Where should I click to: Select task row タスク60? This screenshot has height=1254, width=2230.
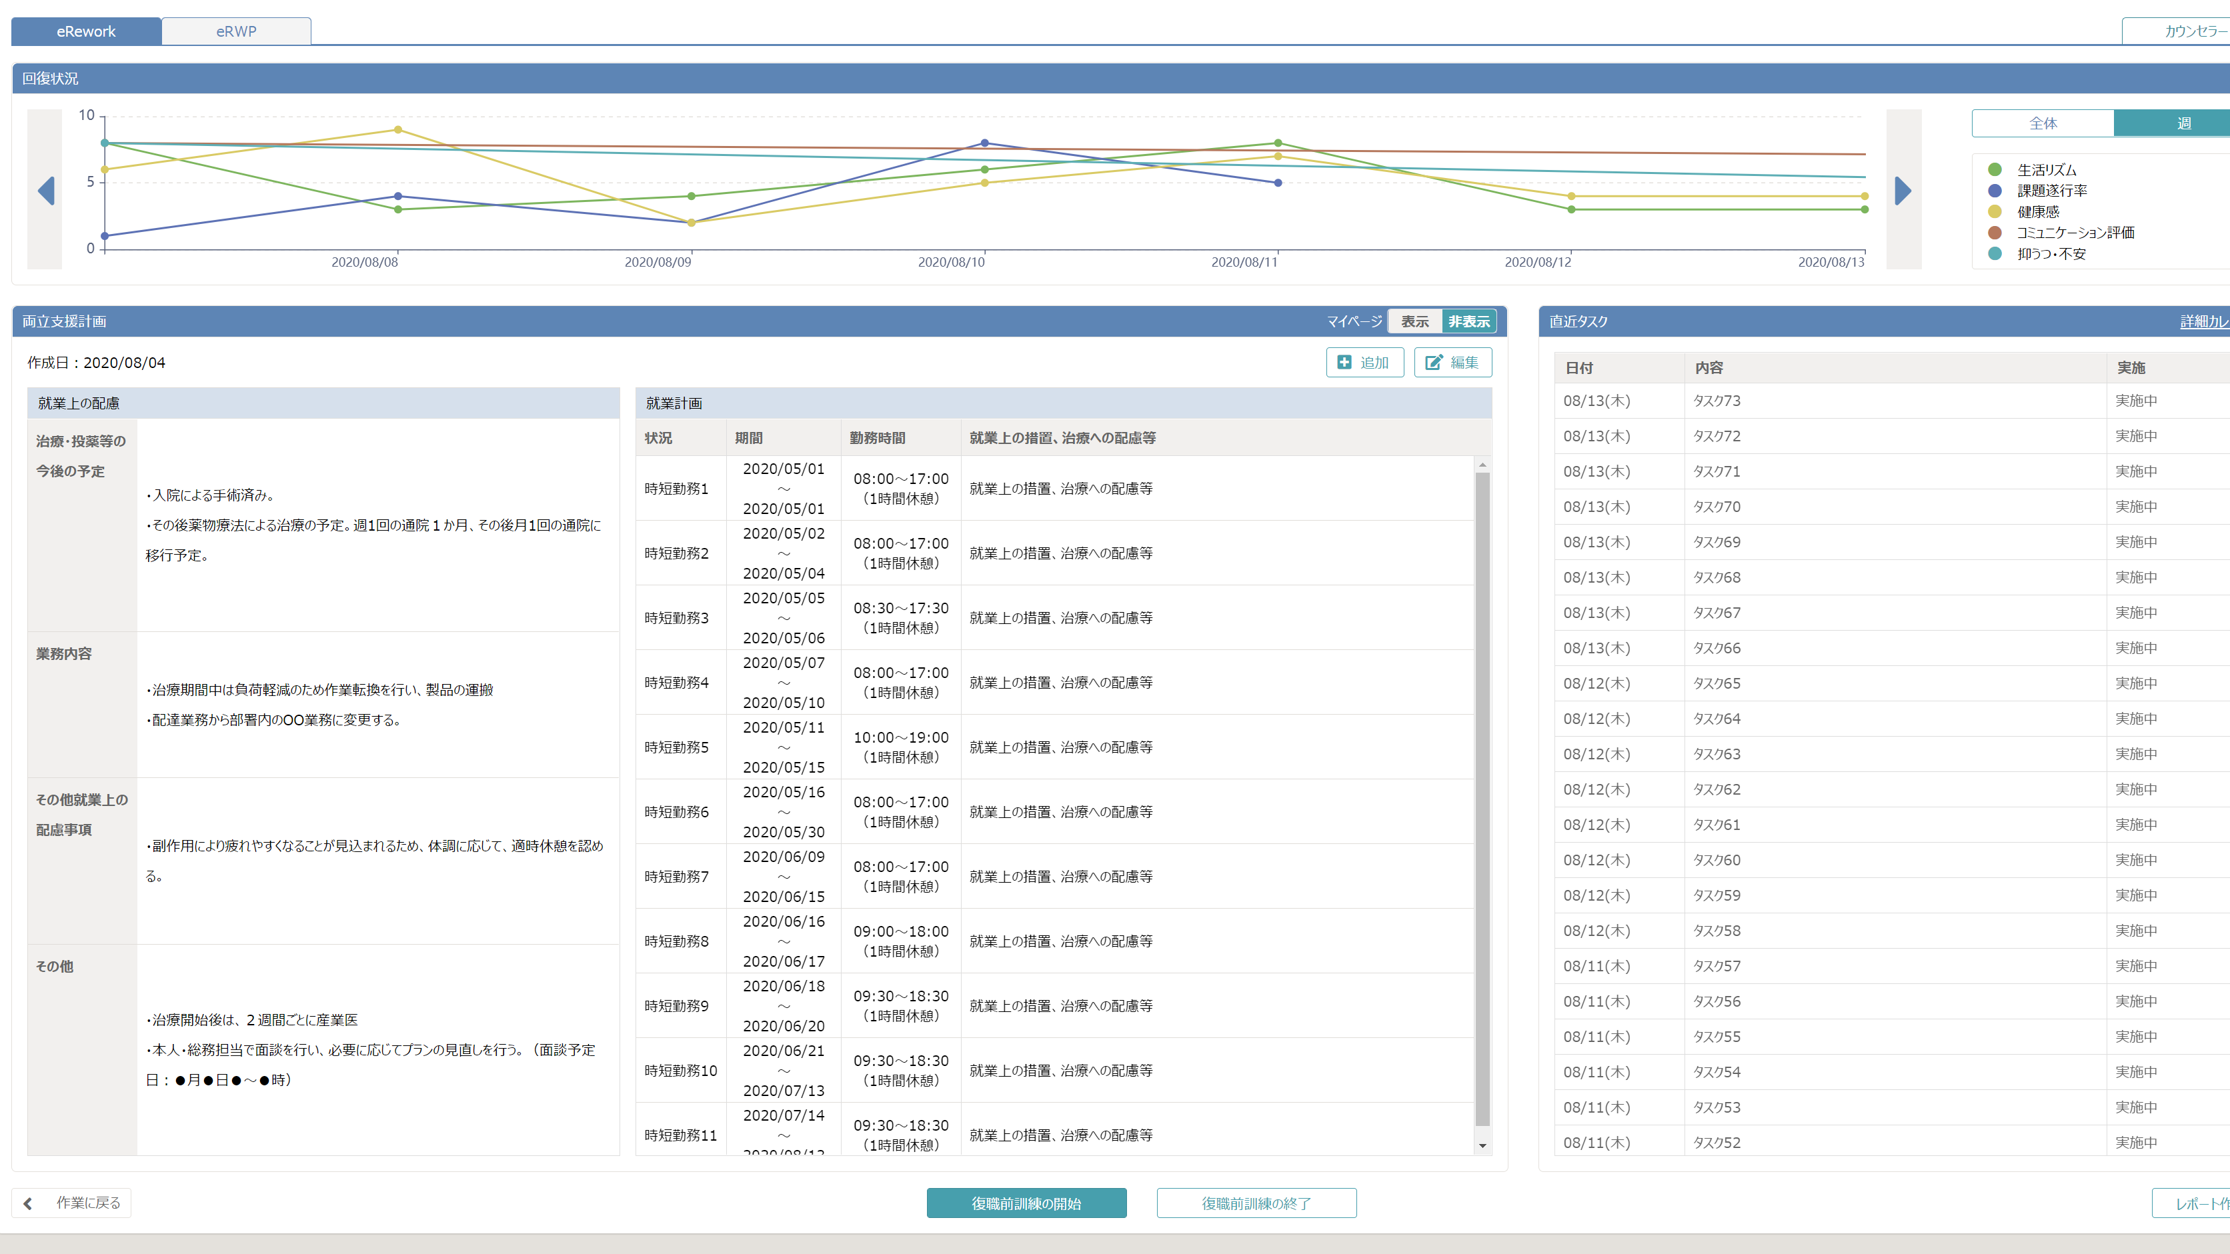pos(1891,860)
